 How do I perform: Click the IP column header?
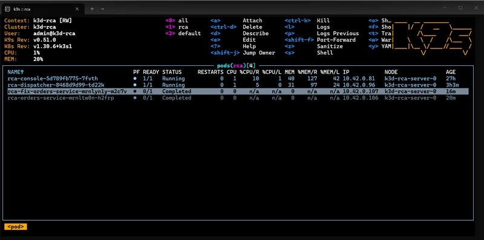click(x=346, y=72)
